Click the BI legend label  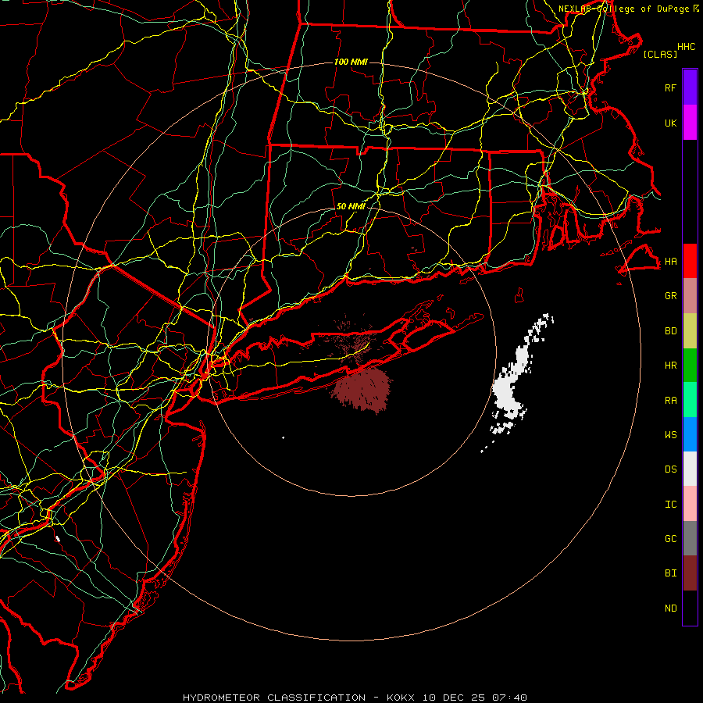pos(670,573)
